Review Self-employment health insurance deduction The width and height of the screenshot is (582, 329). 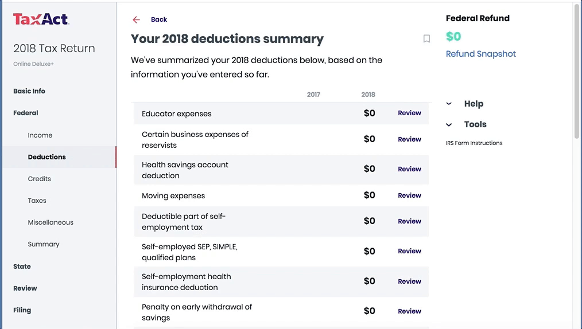(409, 281)
